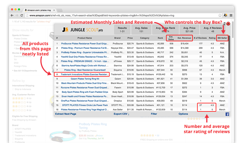Open Trademark Innovations Pilates Exercise link
Viewport: 243px width, 143px height.
(85, 74)
